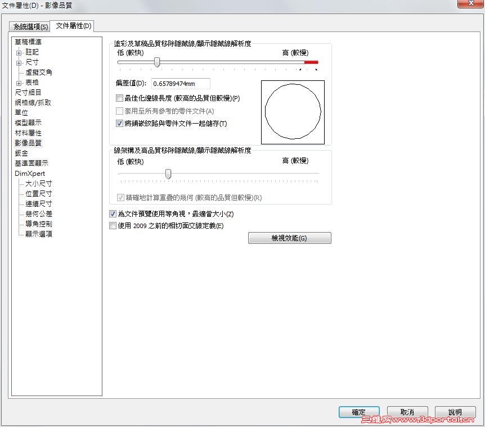485x427 pixels.
Task: Open 位置尺寸 under DimXpert
Action: [x=39, y=194]
